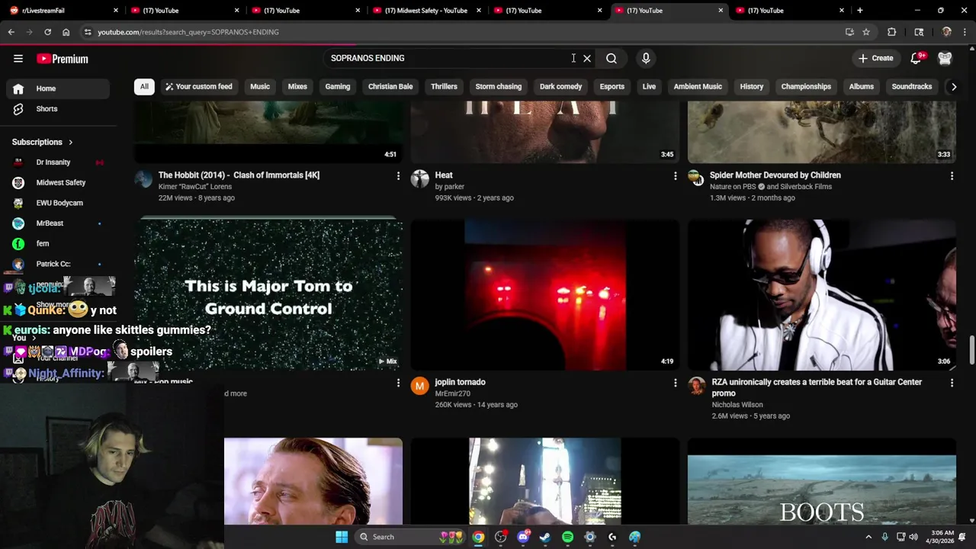Image resolution: width=976 pixels, height=549 pixels.
Task: Reload the page in Chrome
Action: pos(47,32)
